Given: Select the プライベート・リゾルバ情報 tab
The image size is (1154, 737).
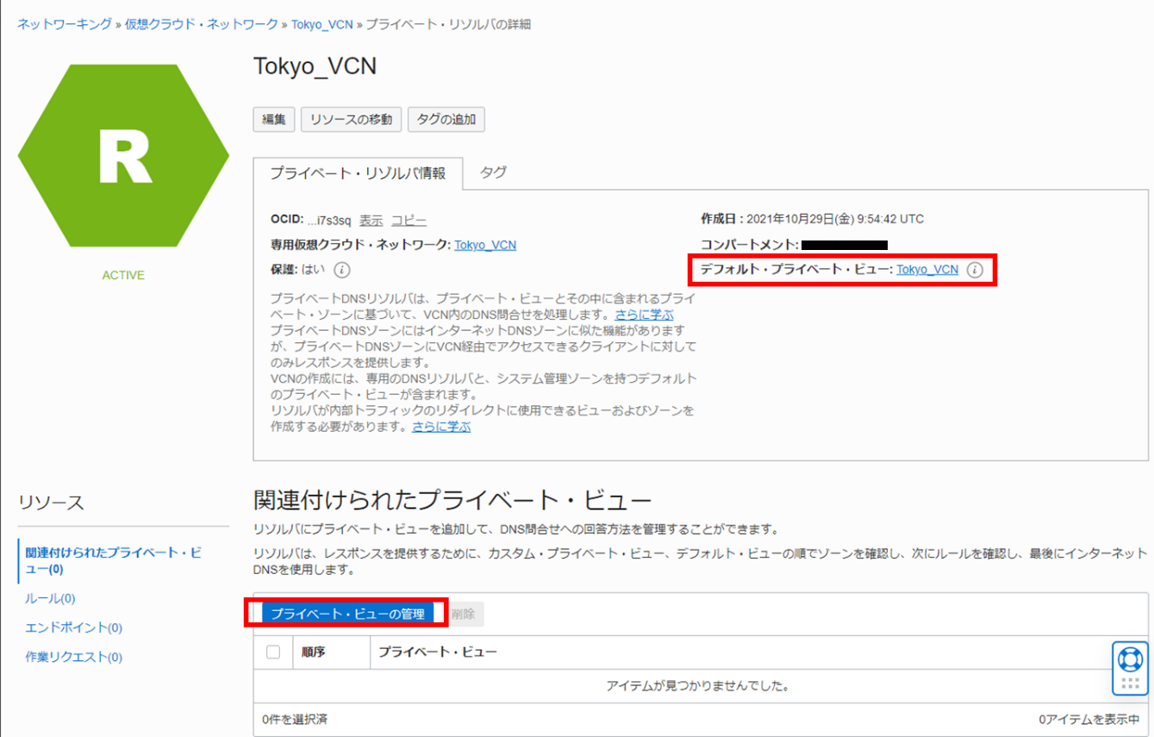Looking at the screenshot, I should (358, 173).
